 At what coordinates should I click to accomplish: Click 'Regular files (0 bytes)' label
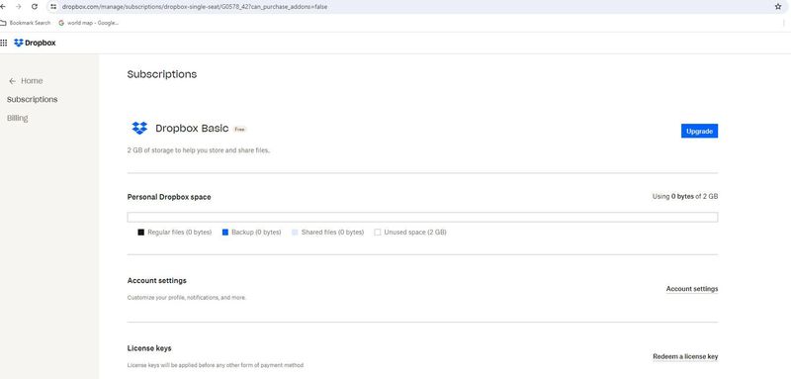[x=180, y=233]
